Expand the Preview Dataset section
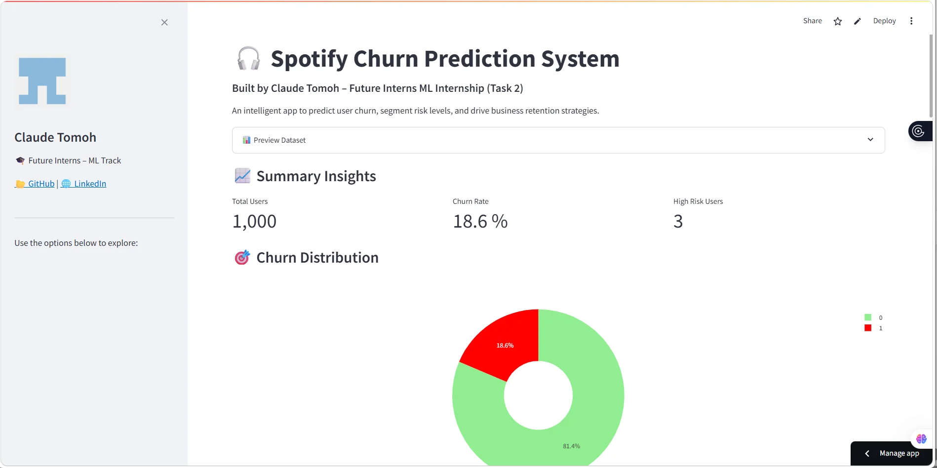Viewport: 937px width, 468px height. [x=558, y=140]
